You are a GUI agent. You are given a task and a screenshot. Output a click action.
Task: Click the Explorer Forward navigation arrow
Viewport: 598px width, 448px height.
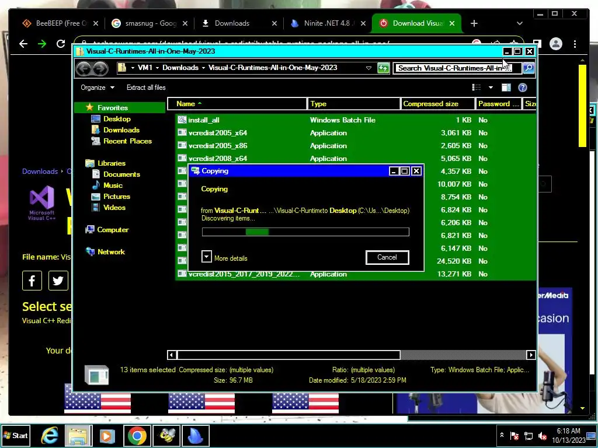point(100,69)
